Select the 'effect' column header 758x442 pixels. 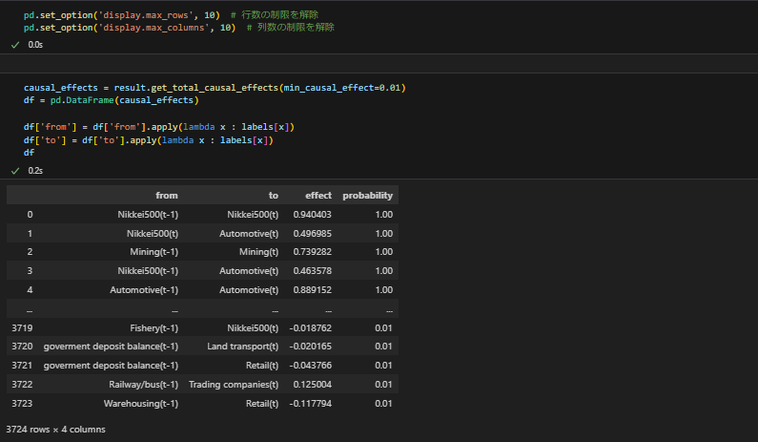pyautogui.click(x=318, y=195)
